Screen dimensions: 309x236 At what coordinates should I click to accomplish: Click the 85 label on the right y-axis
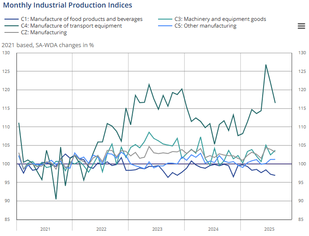click(x=301, y=220)
